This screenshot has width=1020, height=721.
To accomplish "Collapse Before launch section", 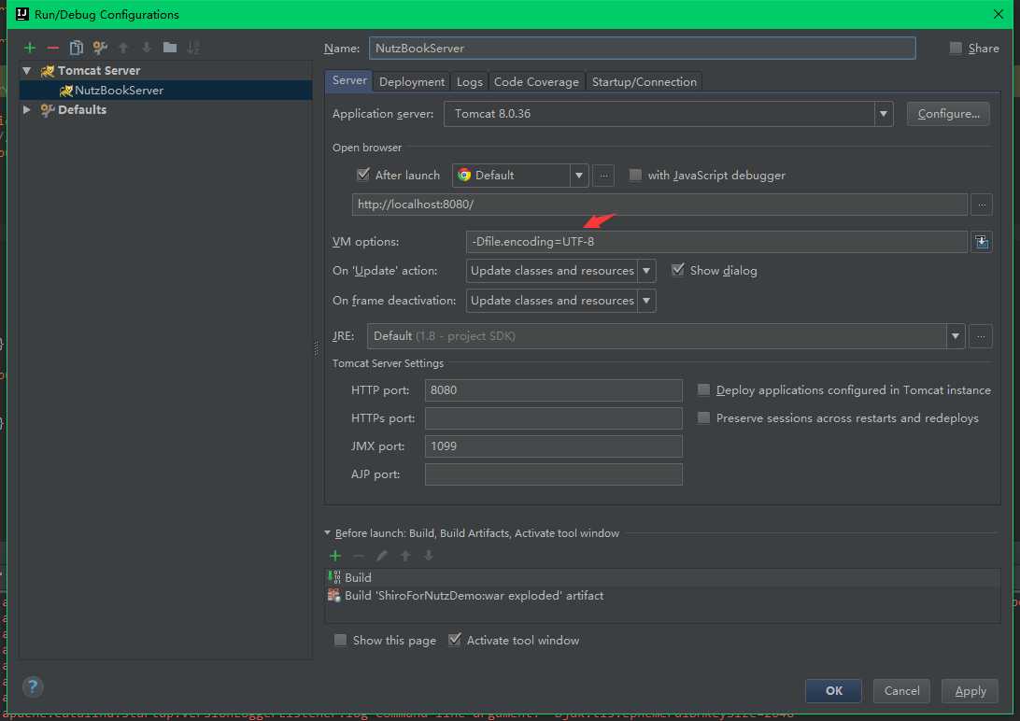I will click(327, 532).
